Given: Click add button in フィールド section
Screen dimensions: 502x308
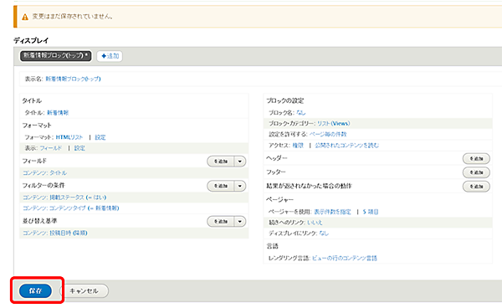Looking at the screenshot, I should point(221,162).
